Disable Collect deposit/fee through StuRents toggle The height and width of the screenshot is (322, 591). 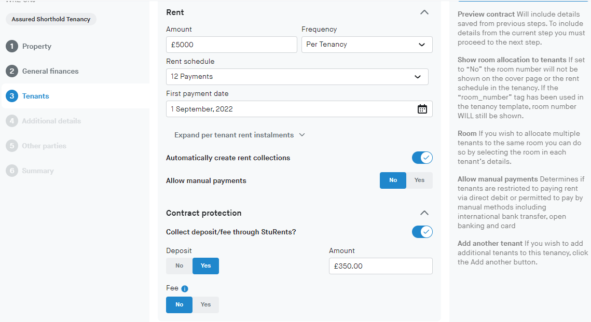coord(422,232)
